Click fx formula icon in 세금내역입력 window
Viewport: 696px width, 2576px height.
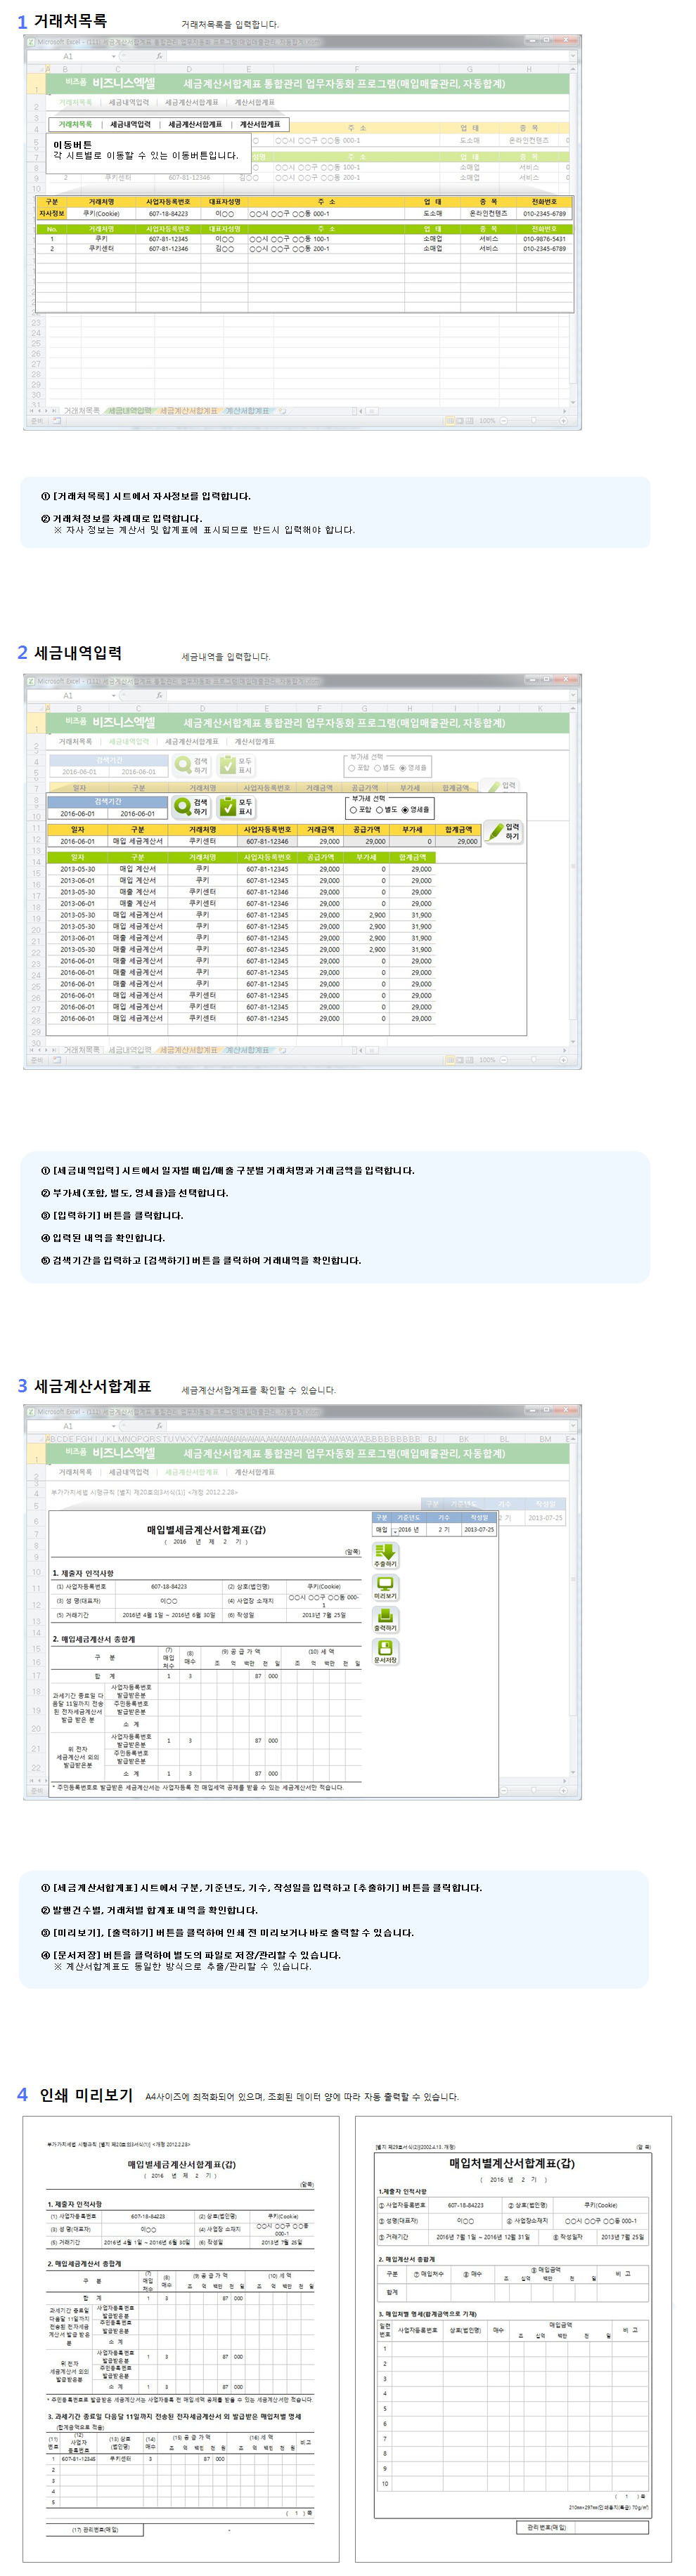coord(159,695)
